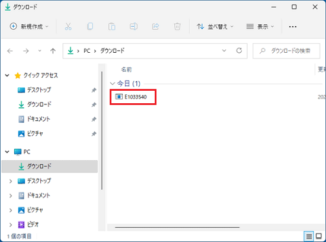Expand ドキュメント under PC

pyautogui.click(x=11, y=196)
